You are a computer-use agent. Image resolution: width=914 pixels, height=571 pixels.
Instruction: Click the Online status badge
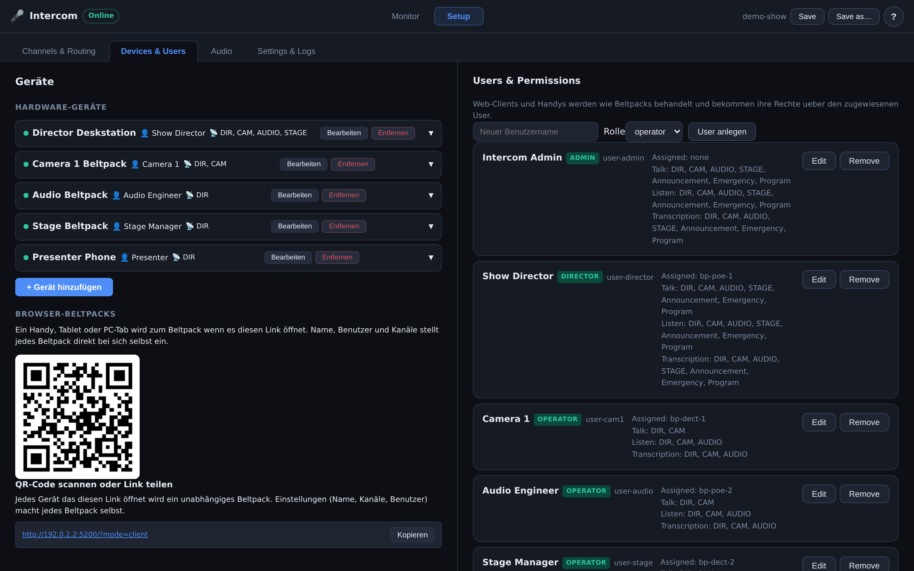pyautogui.click(x=101, y=16)
